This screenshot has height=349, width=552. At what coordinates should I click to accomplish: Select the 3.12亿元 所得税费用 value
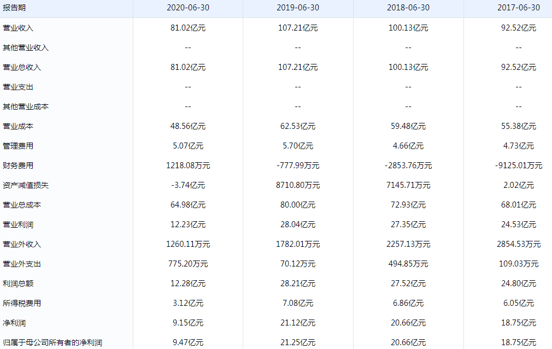point(188,304)
